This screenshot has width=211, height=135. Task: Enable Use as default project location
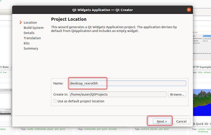[x=55, y=101]
